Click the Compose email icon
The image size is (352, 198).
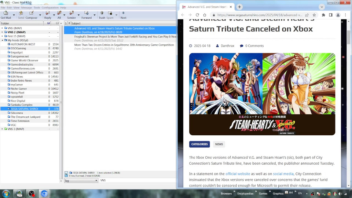pyautogui.click(x=31, y=13)
